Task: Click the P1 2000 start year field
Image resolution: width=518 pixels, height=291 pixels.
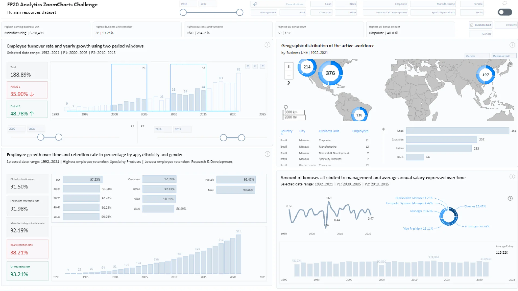Action: point(16,129)
